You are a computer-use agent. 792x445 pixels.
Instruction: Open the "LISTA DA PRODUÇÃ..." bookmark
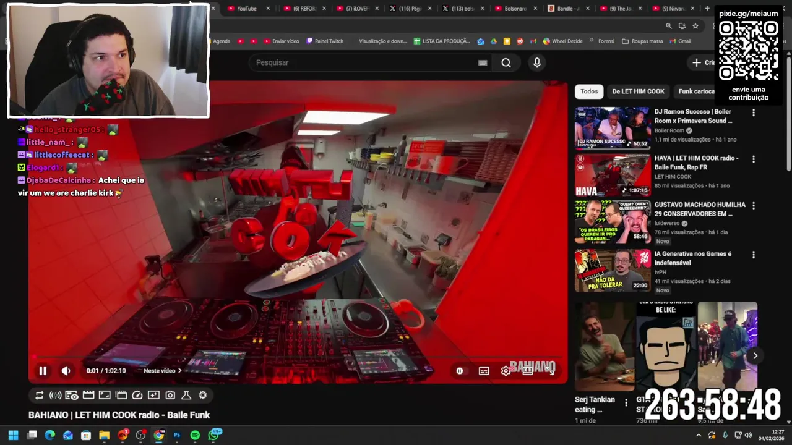click(x=442, y=41)
